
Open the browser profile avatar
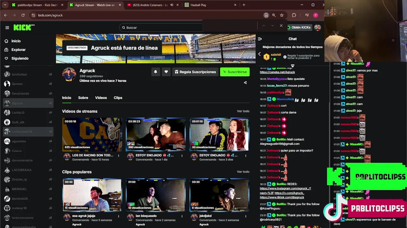(315, 15)
